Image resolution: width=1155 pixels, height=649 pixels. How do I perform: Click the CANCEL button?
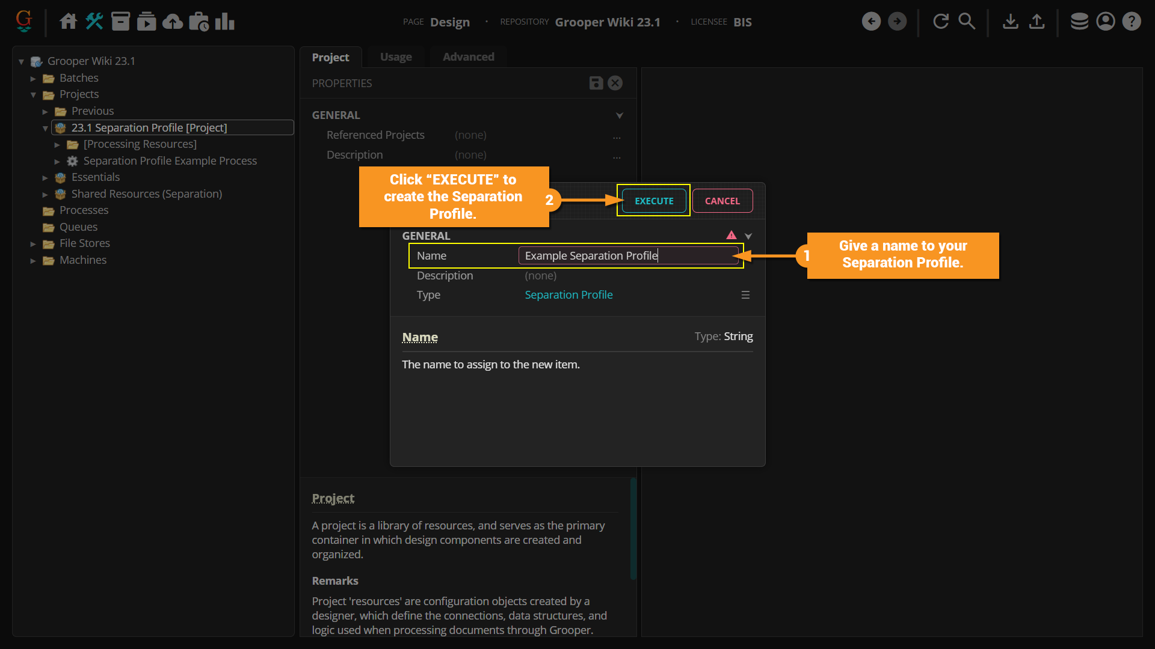point(722,201)
